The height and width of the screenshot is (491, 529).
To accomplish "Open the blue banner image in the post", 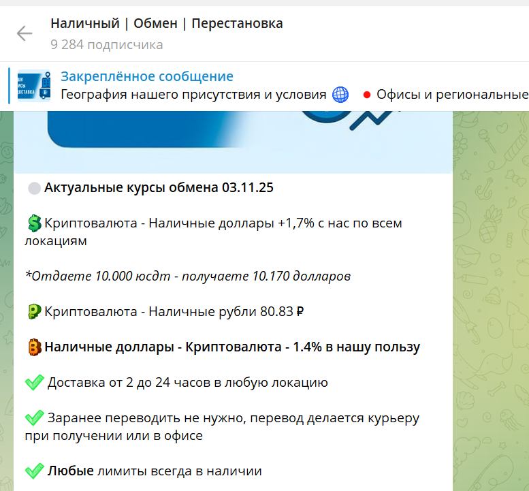I will 233,142.
